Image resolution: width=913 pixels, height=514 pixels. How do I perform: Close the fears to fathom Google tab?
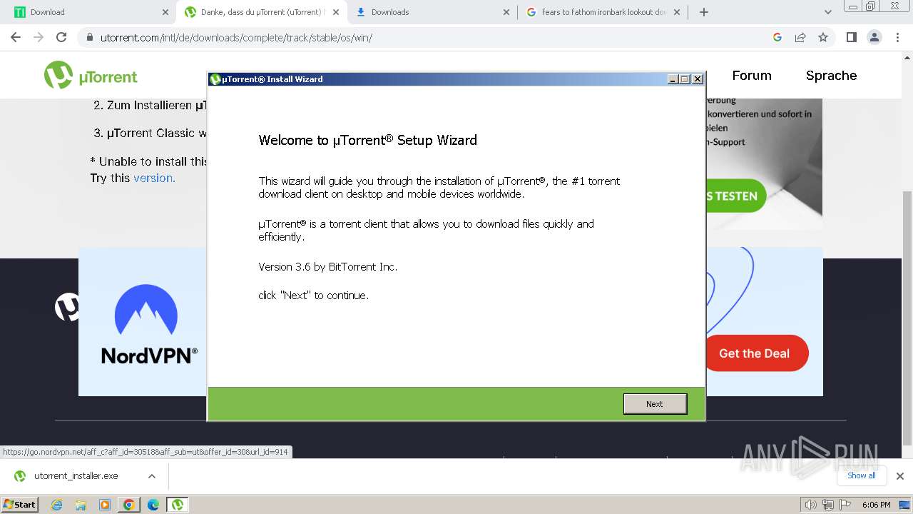677,12
